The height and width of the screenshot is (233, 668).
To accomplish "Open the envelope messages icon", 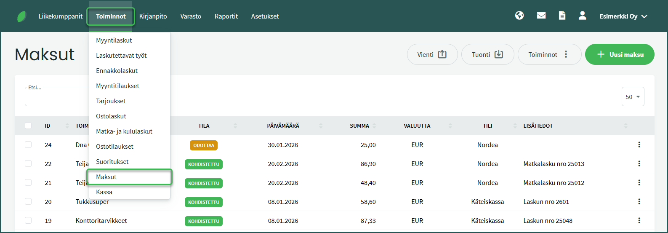I will (x=541, y=16).
